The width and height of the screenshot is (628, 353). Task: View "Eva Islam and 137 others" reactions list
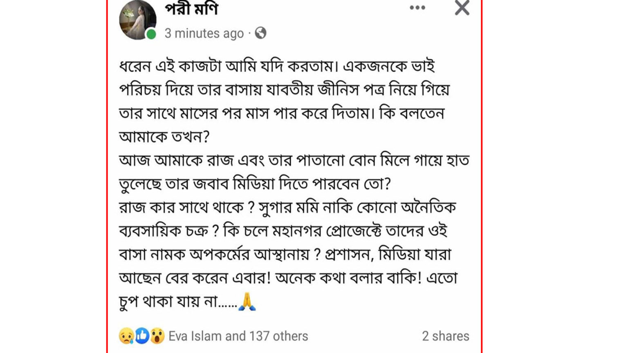[238, 336]
